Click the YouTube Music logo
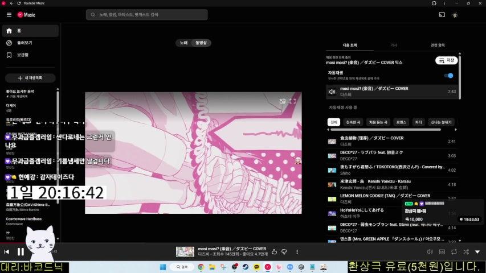 [26, 15]
